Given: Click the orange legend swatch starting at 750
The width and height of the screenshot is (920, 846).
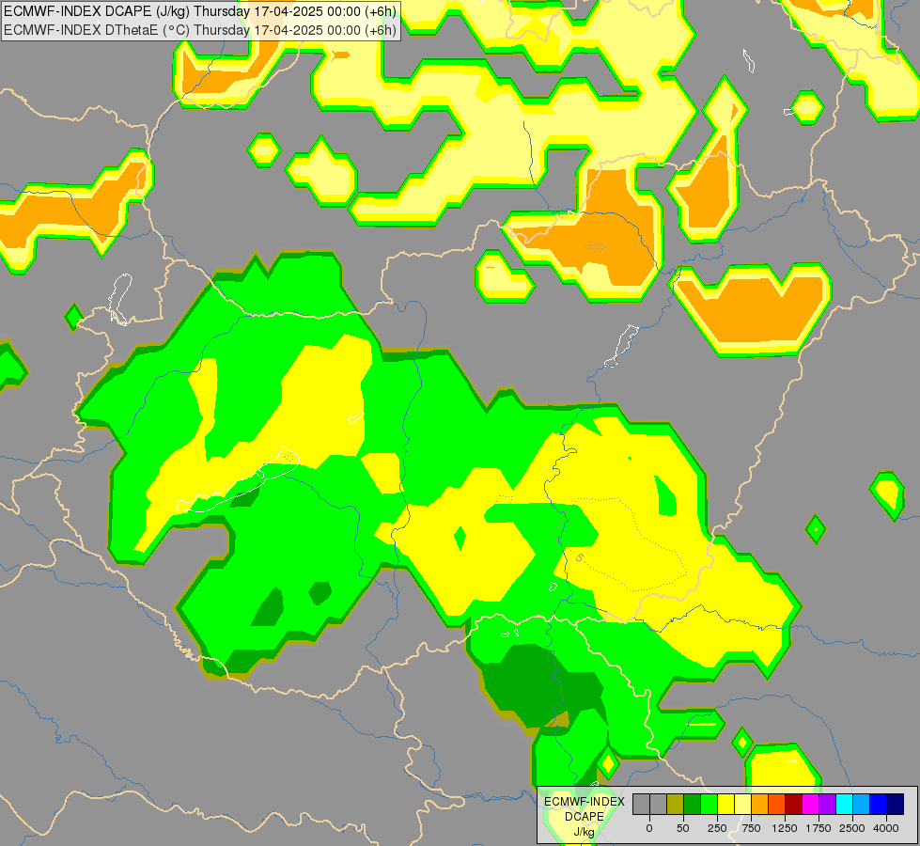Looking at the screenshot, I should pos(760,805).
